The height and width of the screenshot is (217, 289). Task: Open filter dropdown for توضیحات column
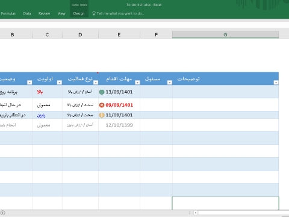pyautogui.click(x=276, y=83)
